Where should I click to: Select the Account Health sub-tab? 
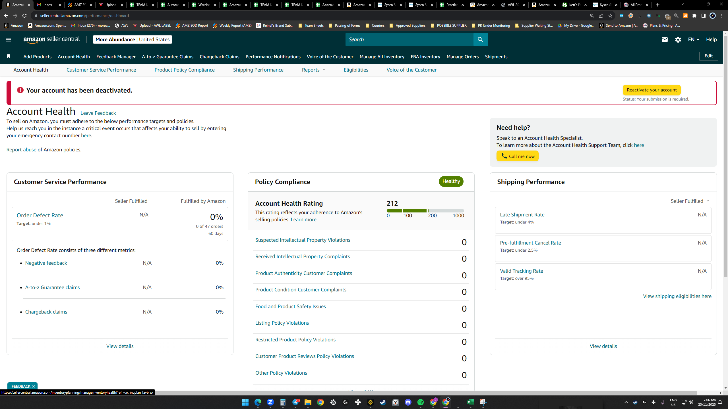31,70
